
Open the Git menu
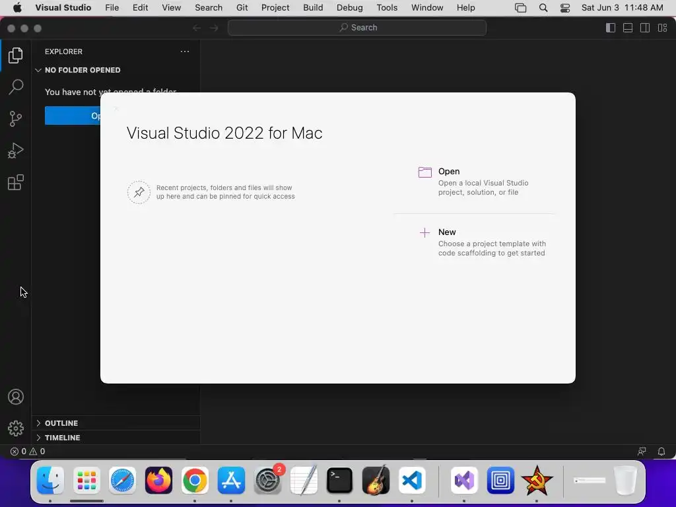(242, 8)
